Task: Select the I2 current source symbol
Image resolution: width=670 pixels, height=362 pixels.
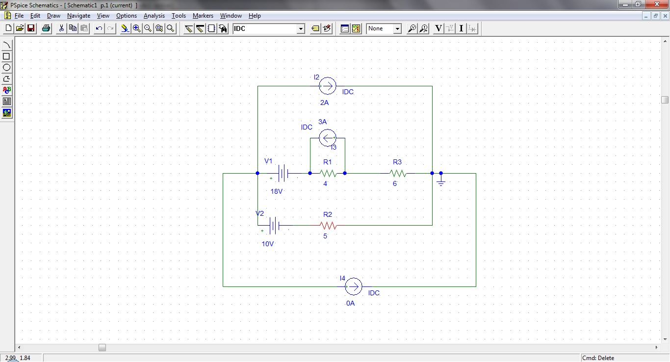Action: [x=327, y=86]
